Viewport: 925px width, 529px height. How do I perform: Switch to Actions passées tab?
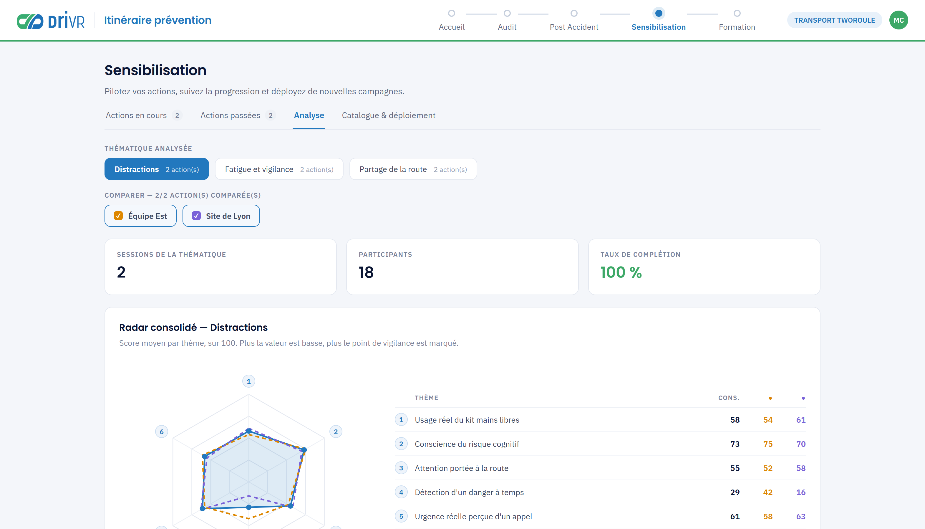click(238, 115)
